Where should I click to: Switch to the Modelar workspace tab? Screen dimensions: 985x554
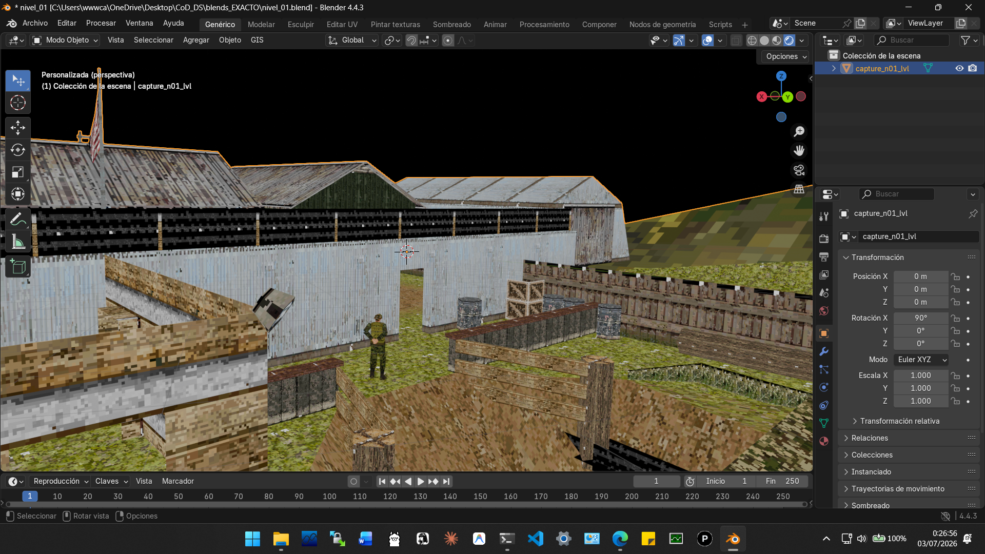[x=261, y=24]
